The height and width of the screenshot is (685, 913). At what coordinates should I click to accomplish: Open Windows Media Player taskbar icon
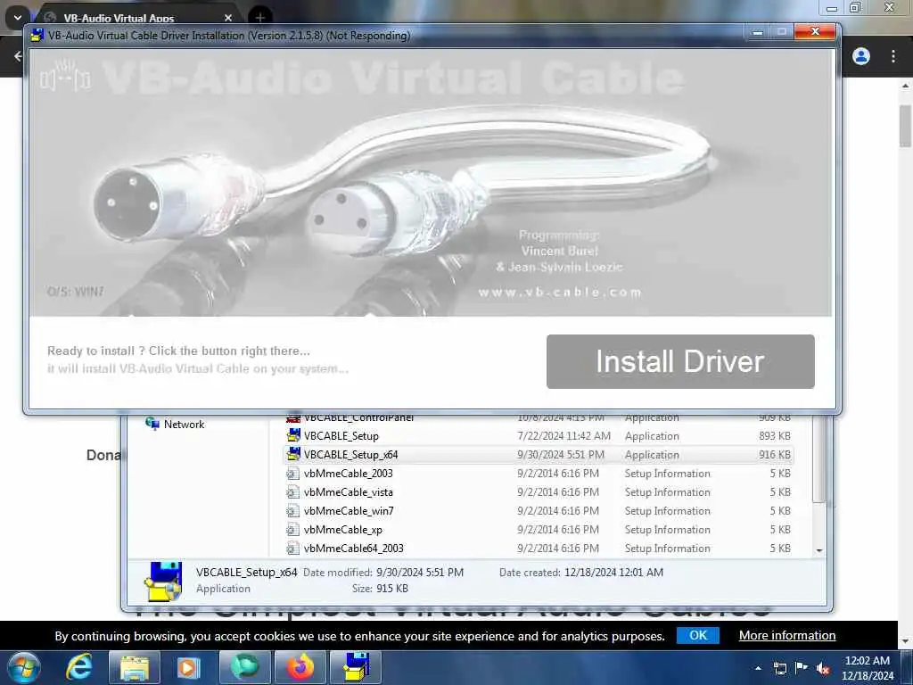[x=189, y=667]
